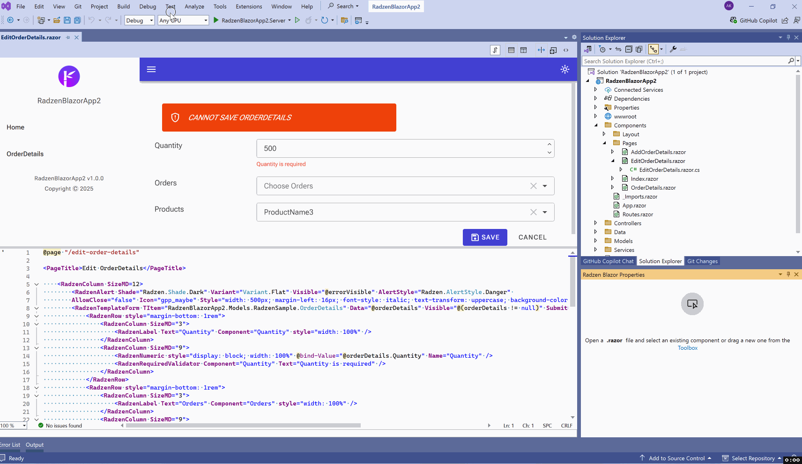802x464 pixels.
Task: Toggle the light/dark theme sun icon
Action: [565, 69]
